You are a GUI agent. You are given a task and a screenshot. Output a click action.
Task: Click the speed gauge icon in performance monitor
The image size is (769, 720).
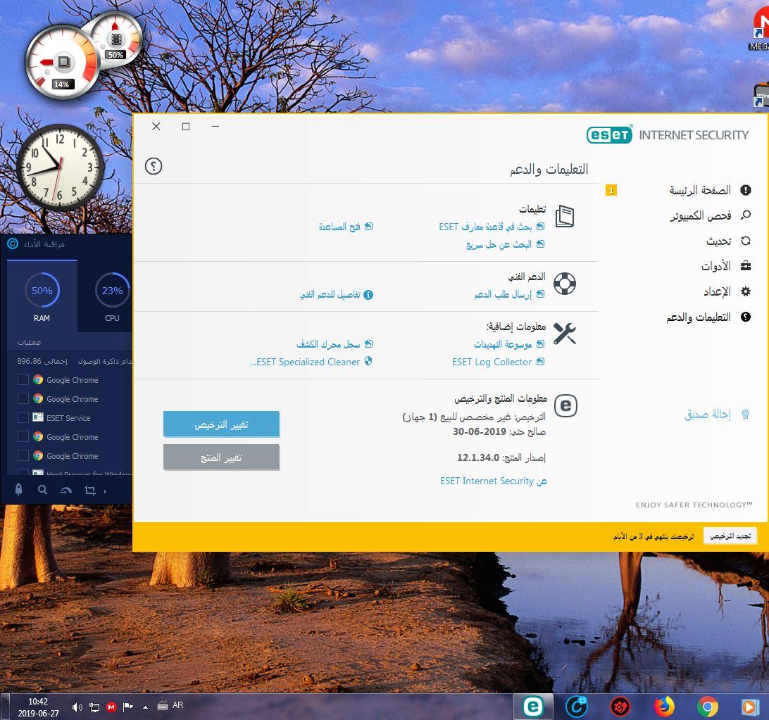[x=65, y=490]
